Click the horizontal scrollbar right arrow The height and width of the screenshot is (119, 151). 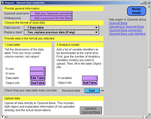pos(146,117)
